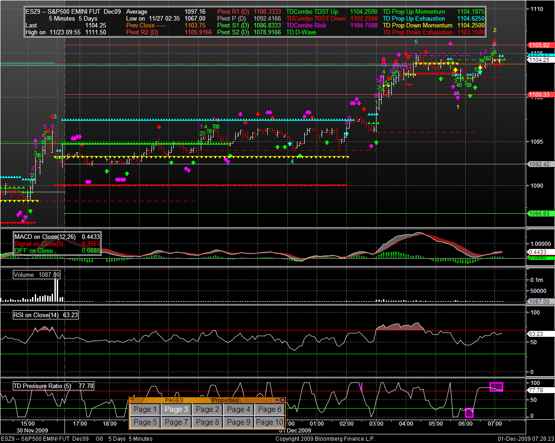Select the 1100.33 pivot price label
555x443 pixels.
coord(538,95)
